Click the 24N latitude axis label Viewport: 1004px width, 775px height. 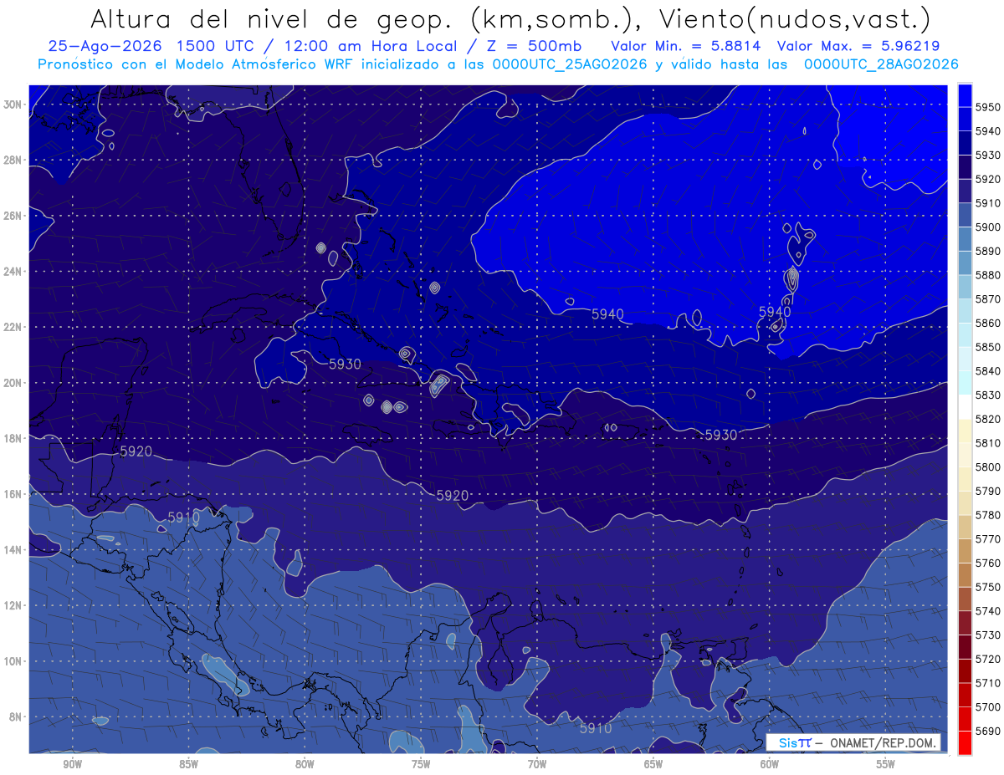(13, 272)
